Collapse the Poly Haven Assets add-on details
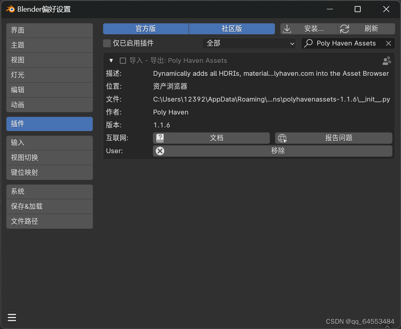 pyautogui.click(x=111, y=60)
